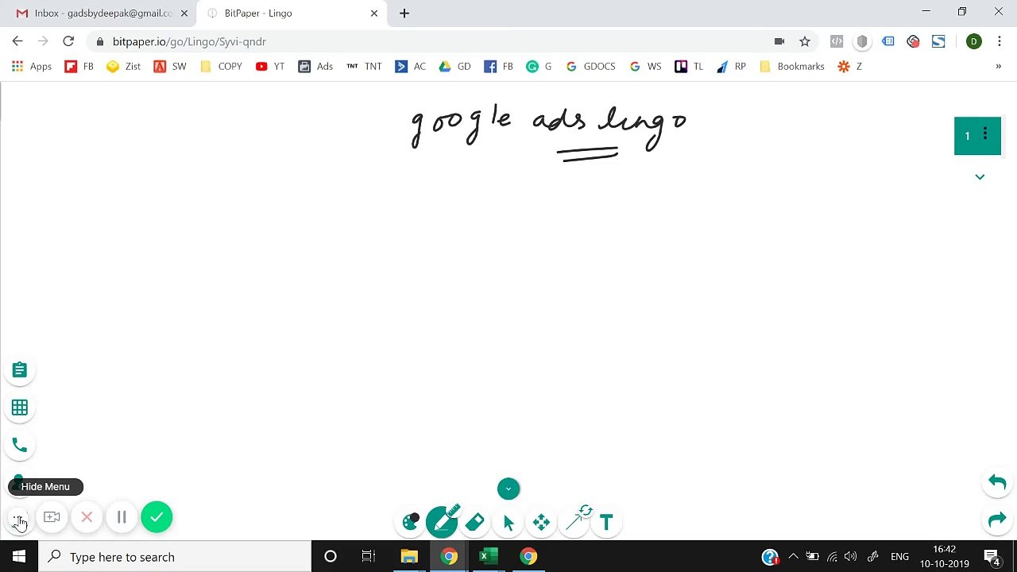The height and width of the screenshot is (572, 1017).
Task: Close the Gmail Inbox tab
Action: click(184, 13)
